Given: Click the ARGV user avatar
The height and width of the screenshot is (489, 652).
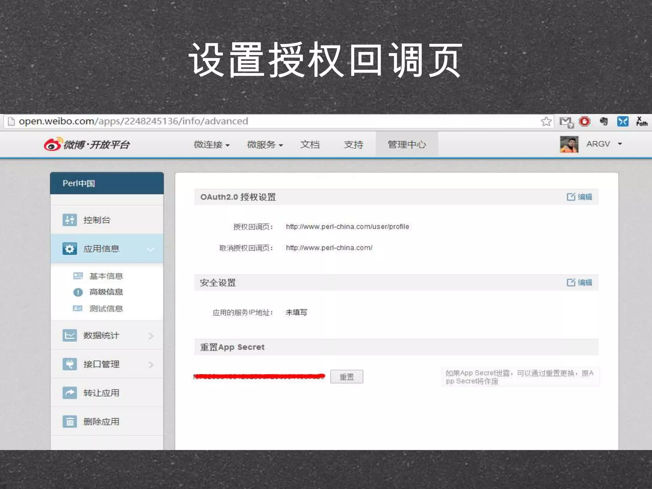Looking at the screenshot, I should pos(569,145).
